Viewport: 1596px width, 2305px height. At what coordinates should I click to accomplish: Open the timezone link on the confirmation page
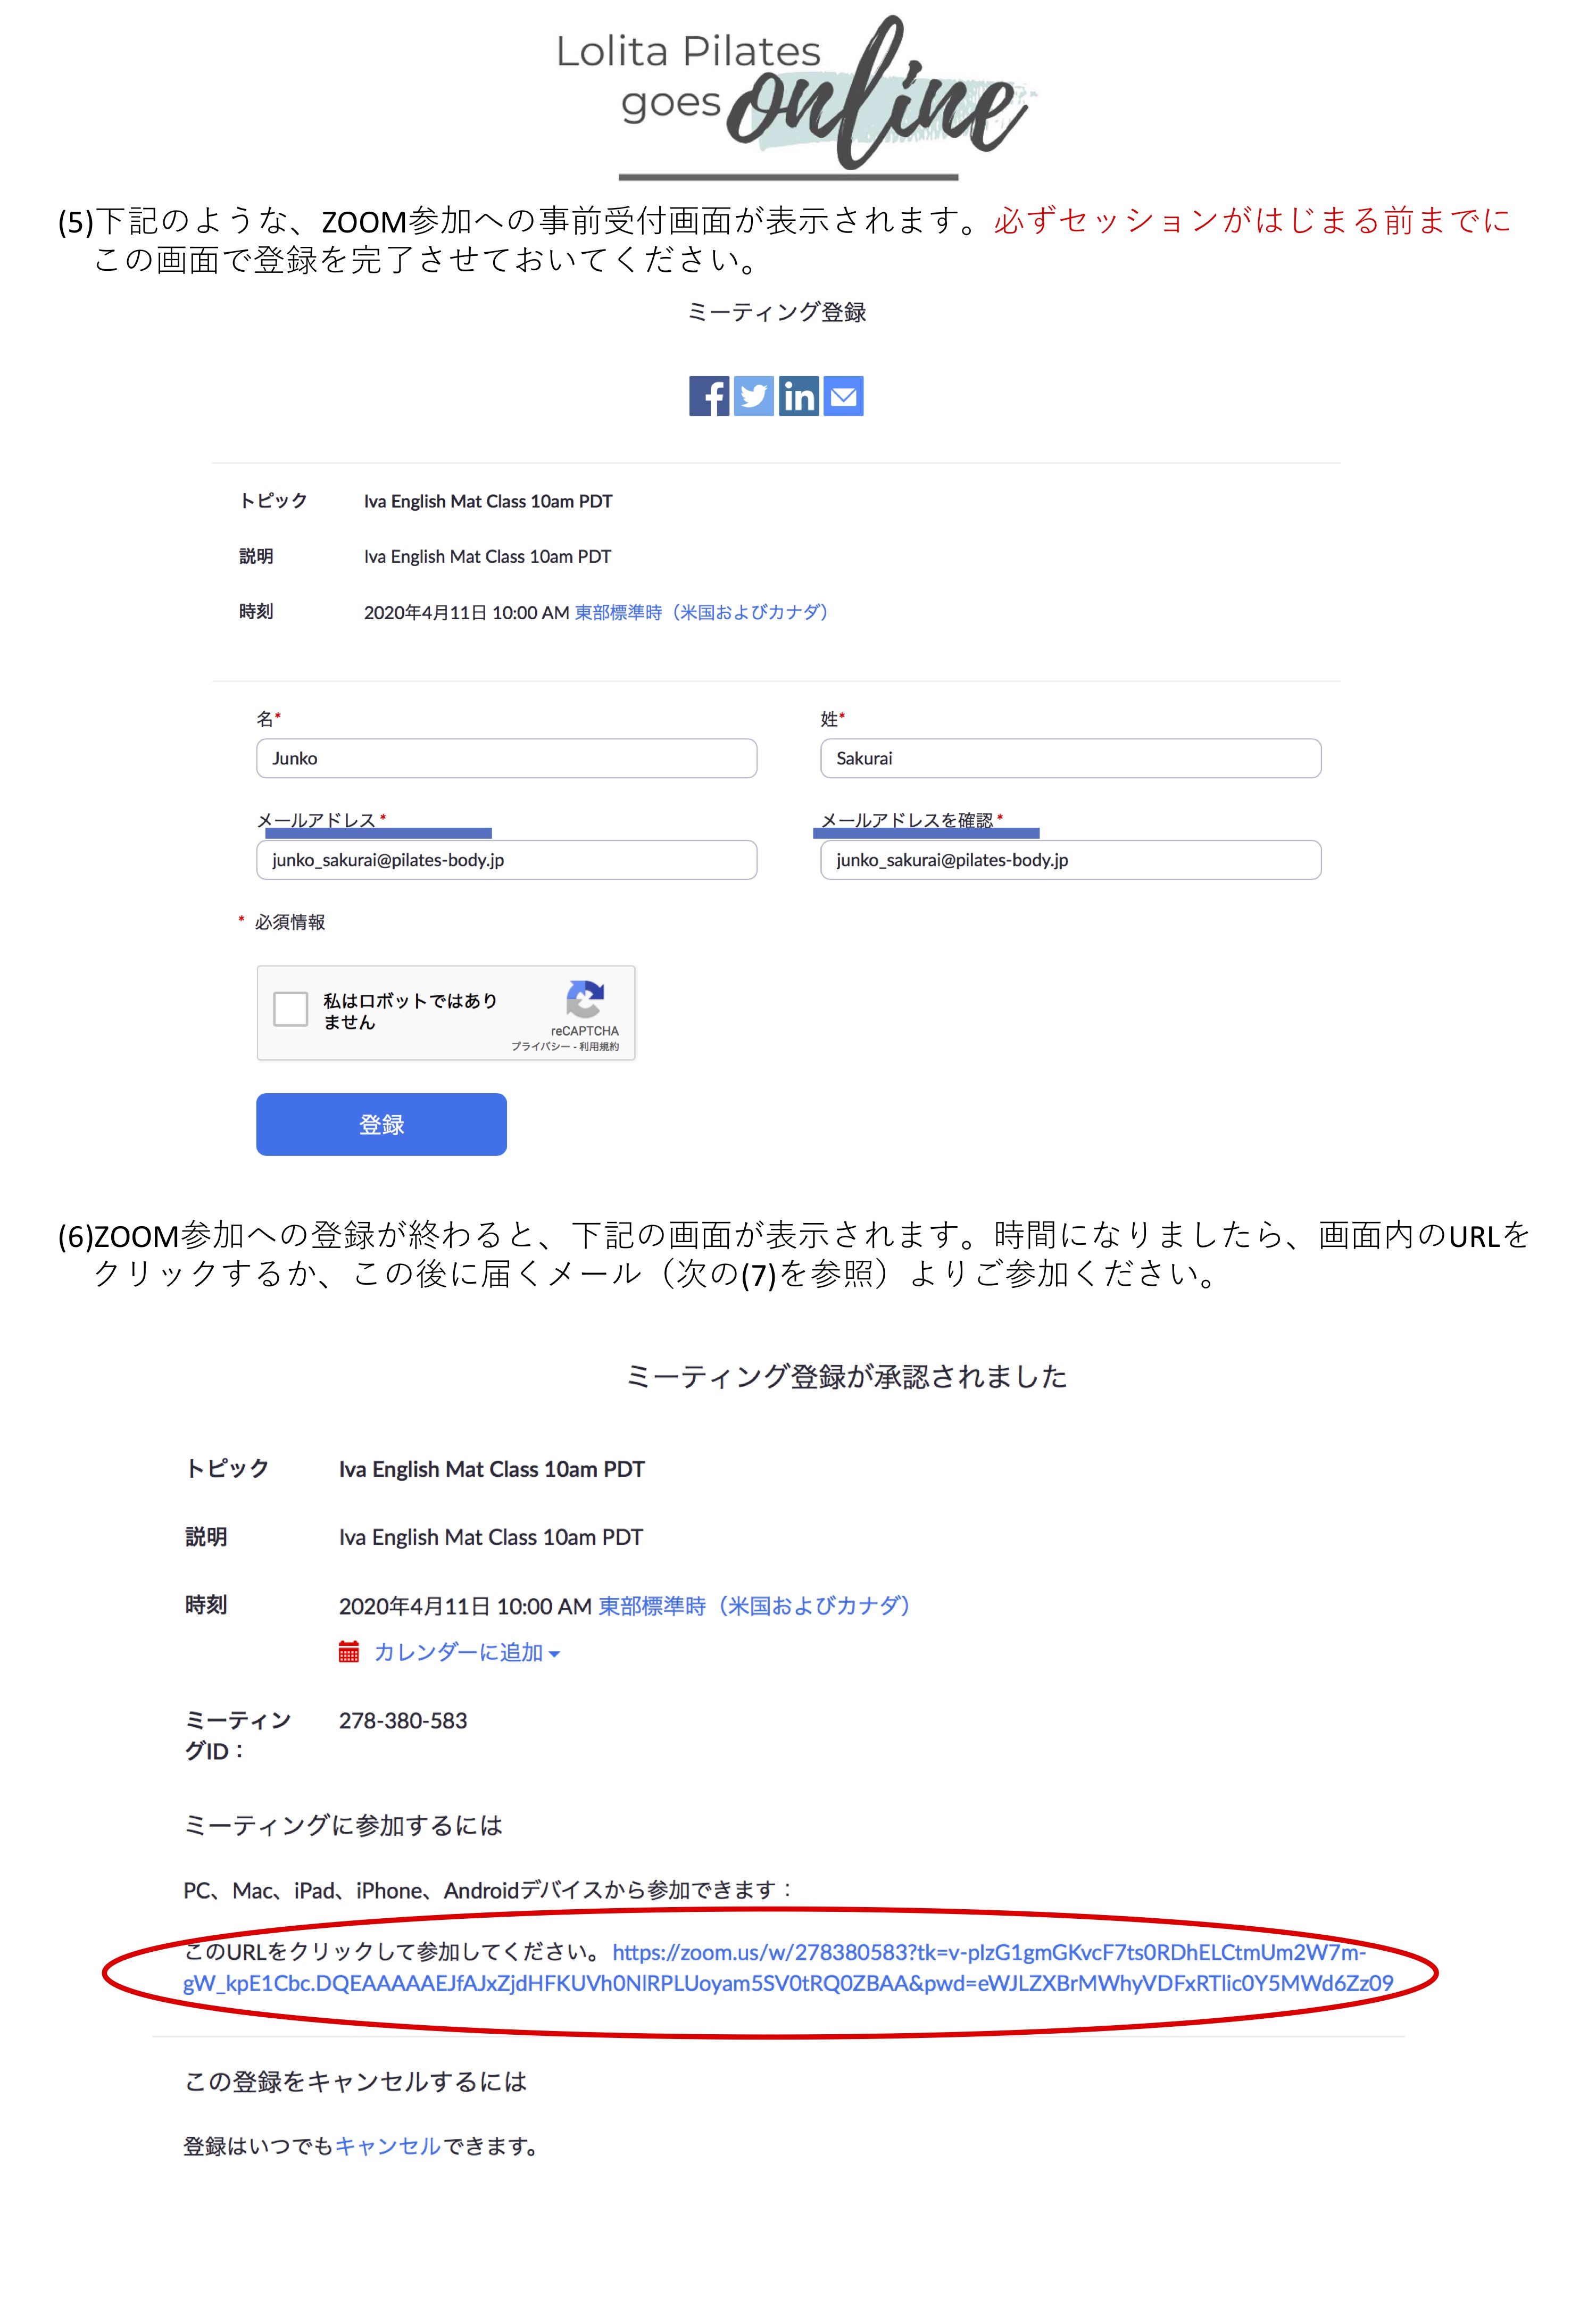tap(754, 1605)
